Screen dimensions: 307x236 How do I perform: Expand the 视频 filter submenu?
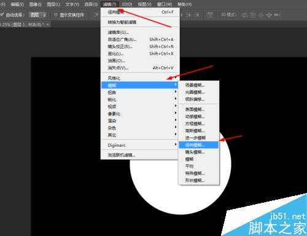[139, 106]
